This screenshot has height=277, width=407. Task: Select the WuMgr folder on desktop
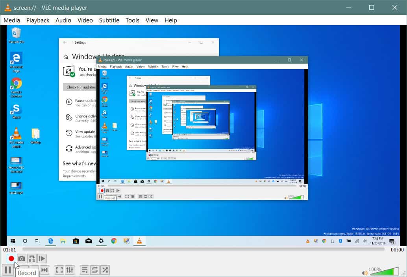pos(35,136)
